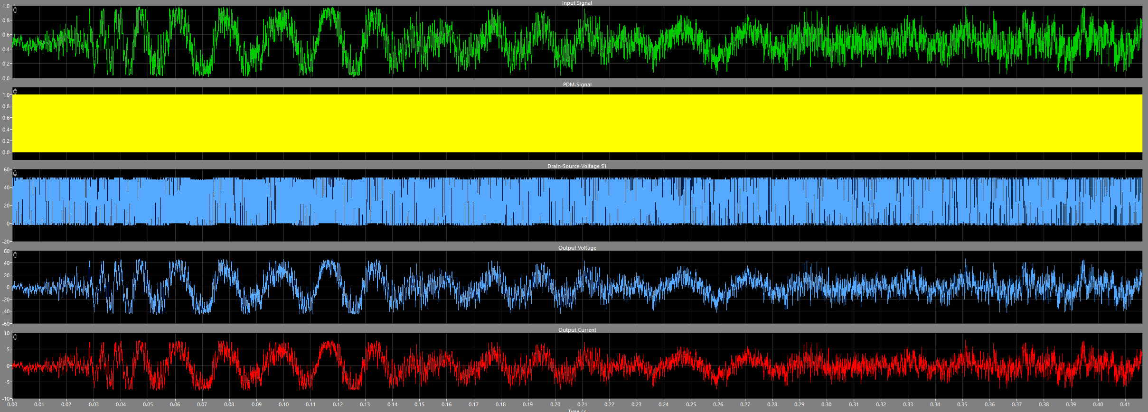Click the Drain-Source-Voltage S1 plot's resize icon

[x=15, y=173]
